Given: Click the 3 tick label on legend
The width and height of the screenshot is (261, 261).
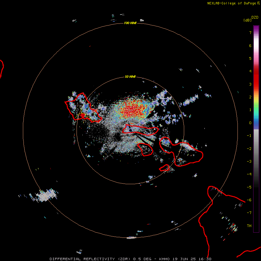Looking at the screenshot, I should 250,84.
